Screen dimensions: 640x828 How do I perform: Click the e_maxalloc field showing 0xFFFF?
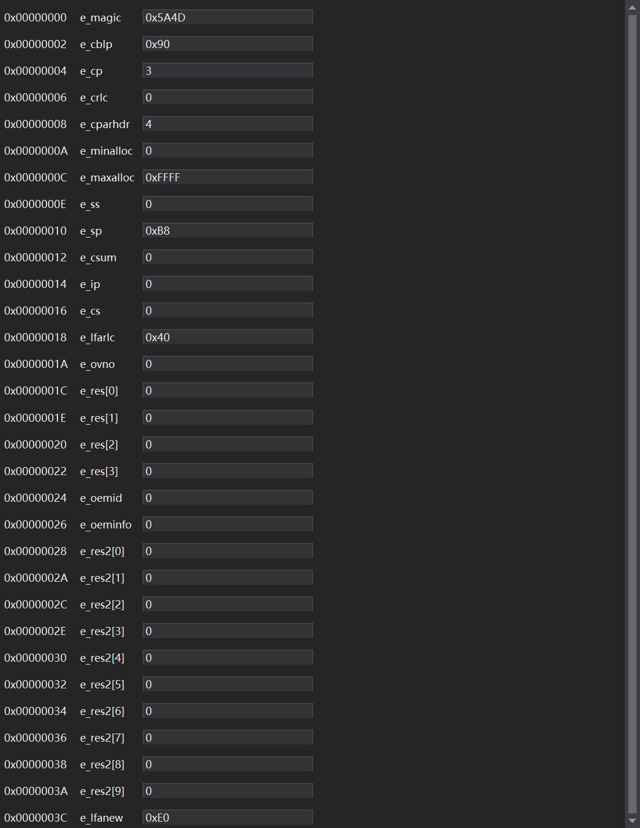pos(227,177)
